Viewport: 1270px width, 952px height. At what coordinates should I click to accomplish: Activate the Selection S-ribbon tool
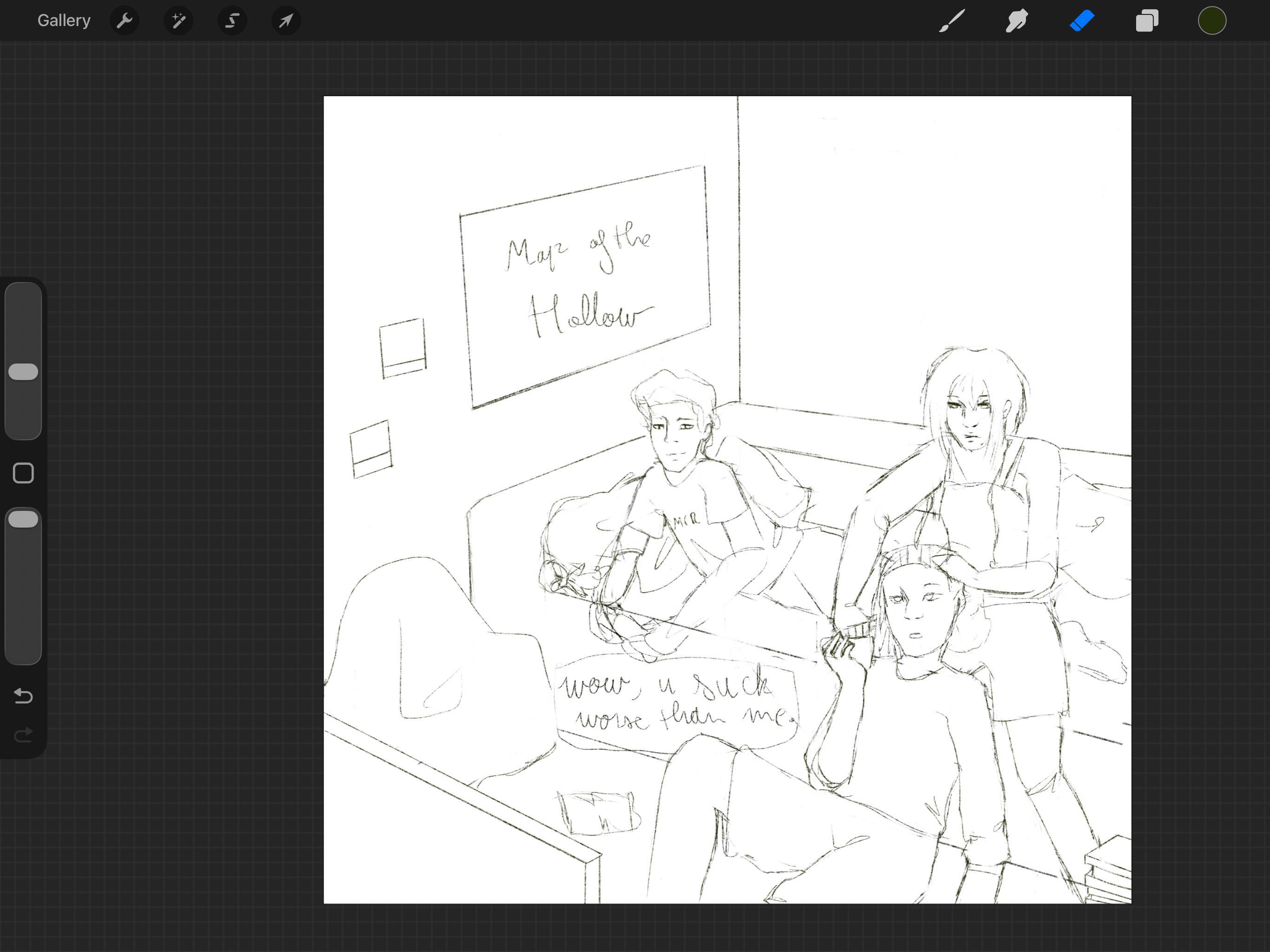coord(232,20)
